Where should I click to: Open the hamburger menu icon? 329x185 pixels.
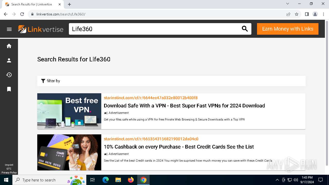[9, 29]
